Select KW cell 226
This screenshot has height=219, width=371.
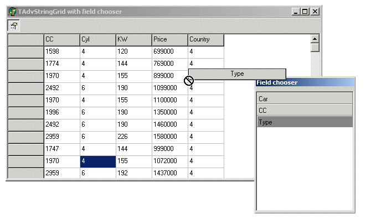[134, 137]
